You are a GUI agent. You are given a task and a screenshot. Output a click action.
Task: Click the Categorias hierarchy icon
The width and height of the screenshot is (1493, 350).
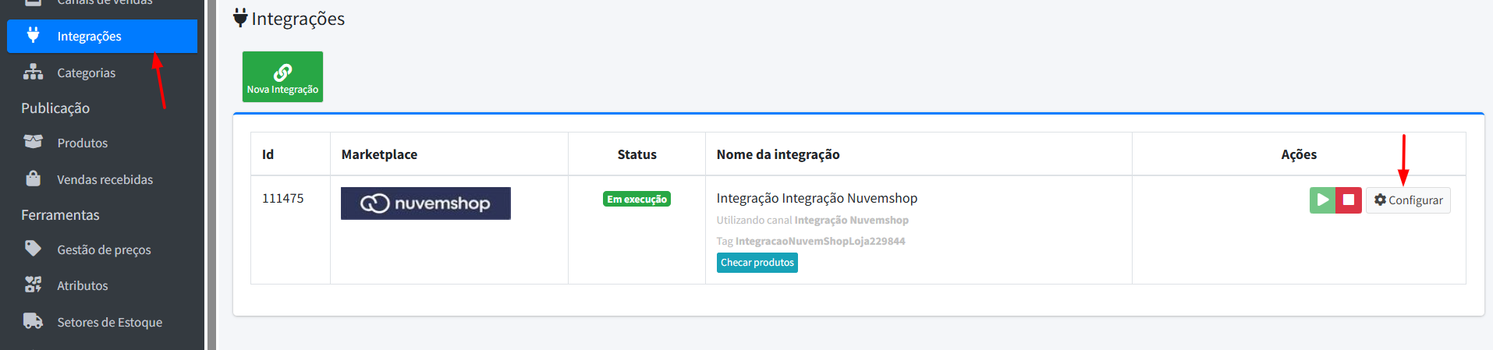click(x=33, y=72)
